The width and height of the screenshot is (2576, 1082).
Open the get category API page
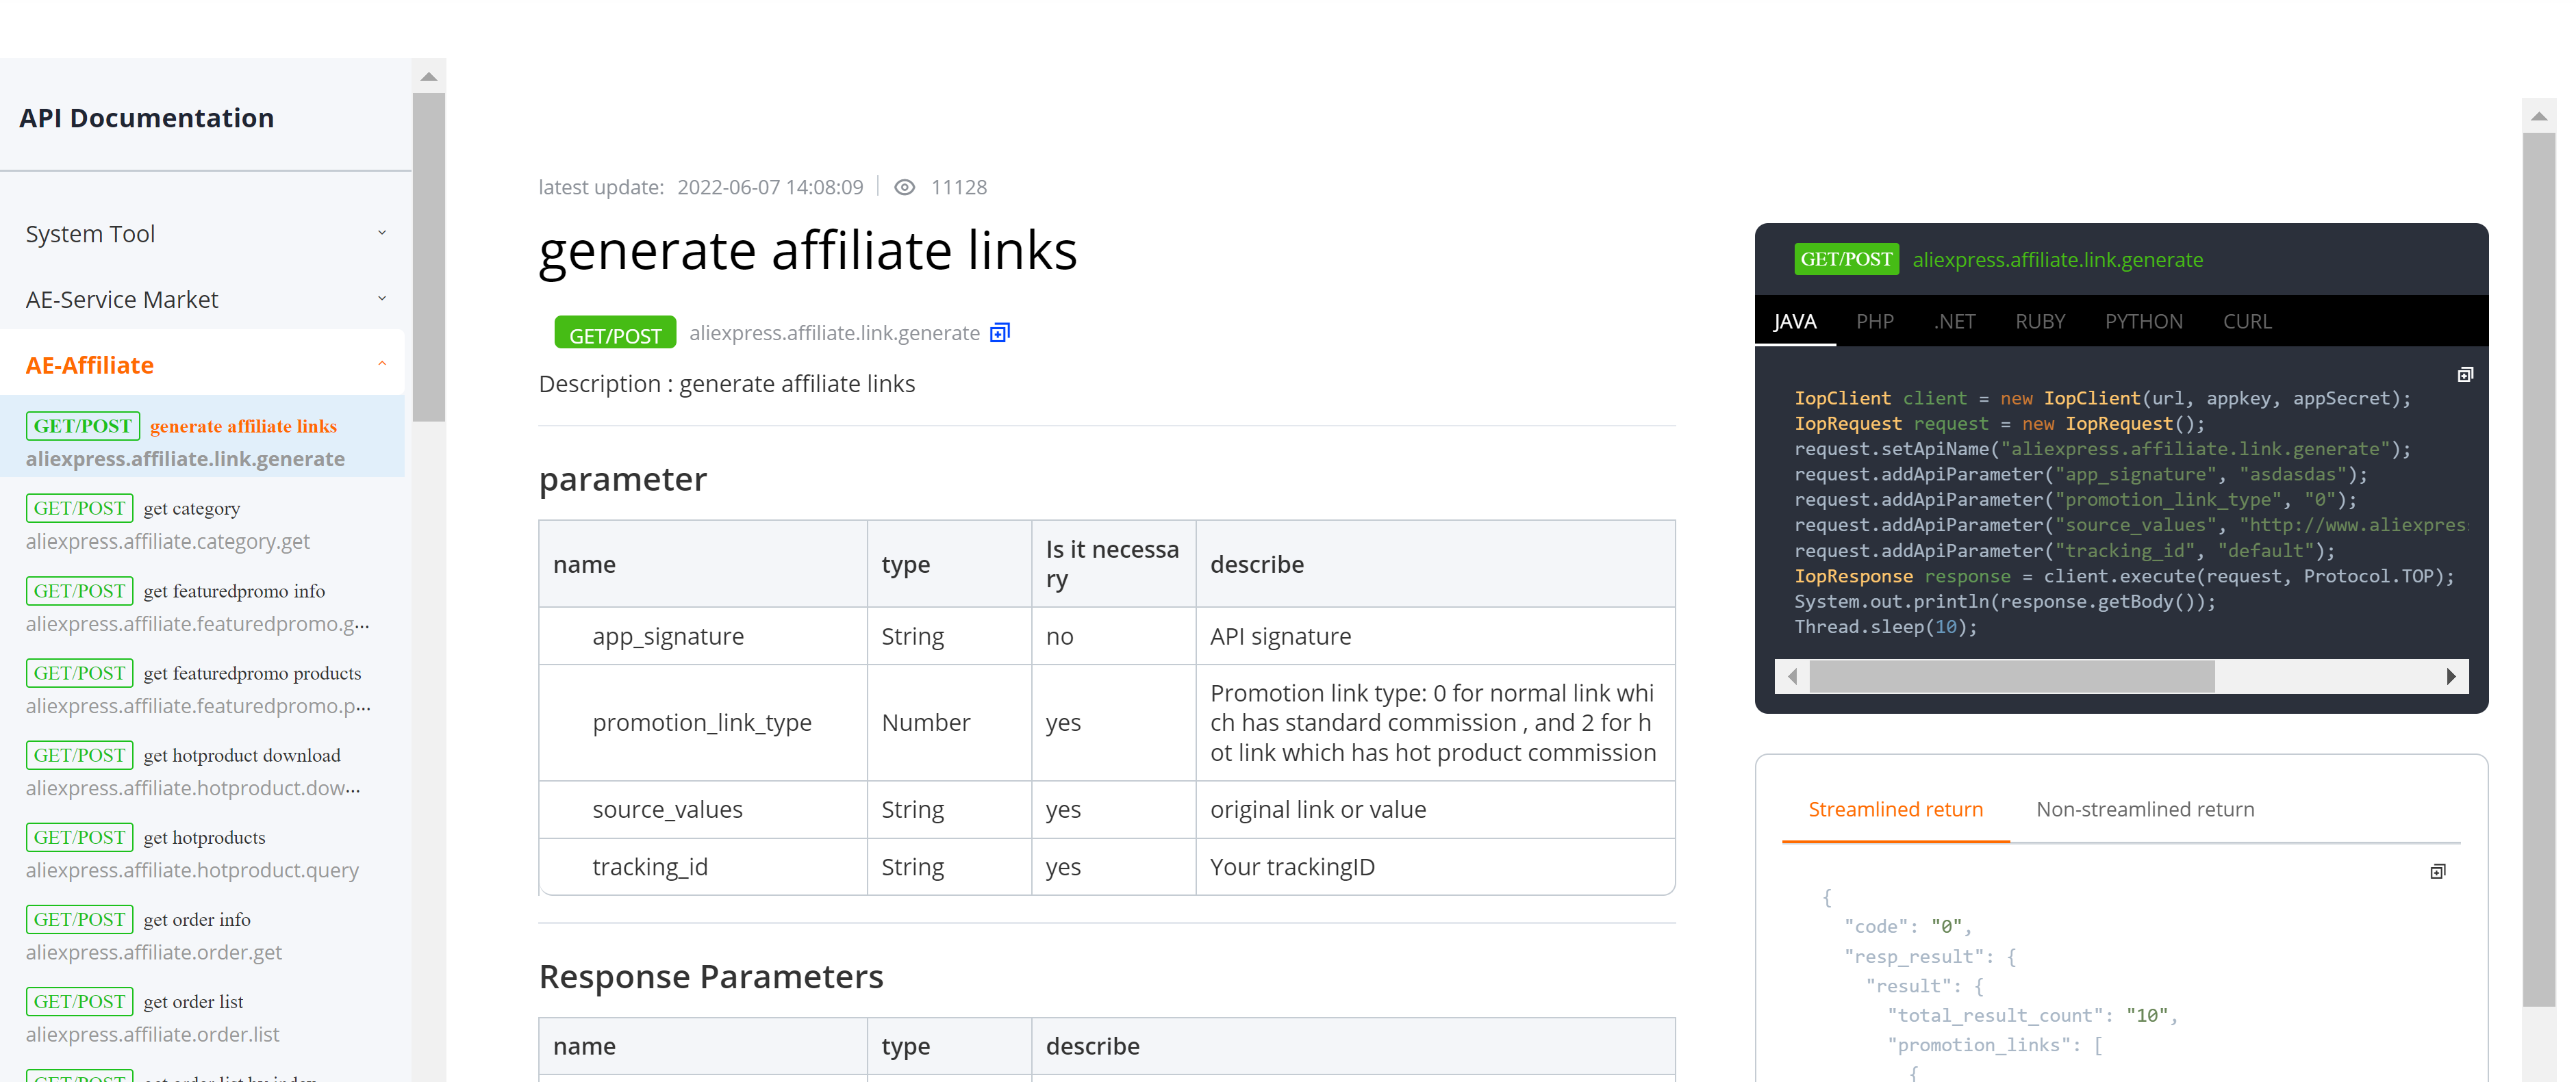point(203,524)
